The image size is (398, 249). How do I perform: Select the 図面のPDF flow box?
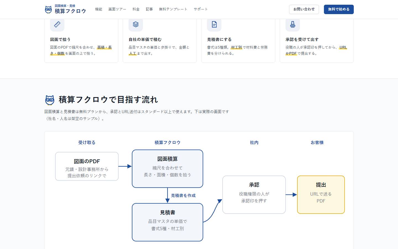(87, 166)
